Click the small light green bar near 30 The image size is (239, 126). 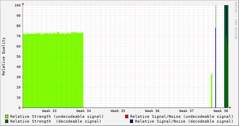coord(212,90)
